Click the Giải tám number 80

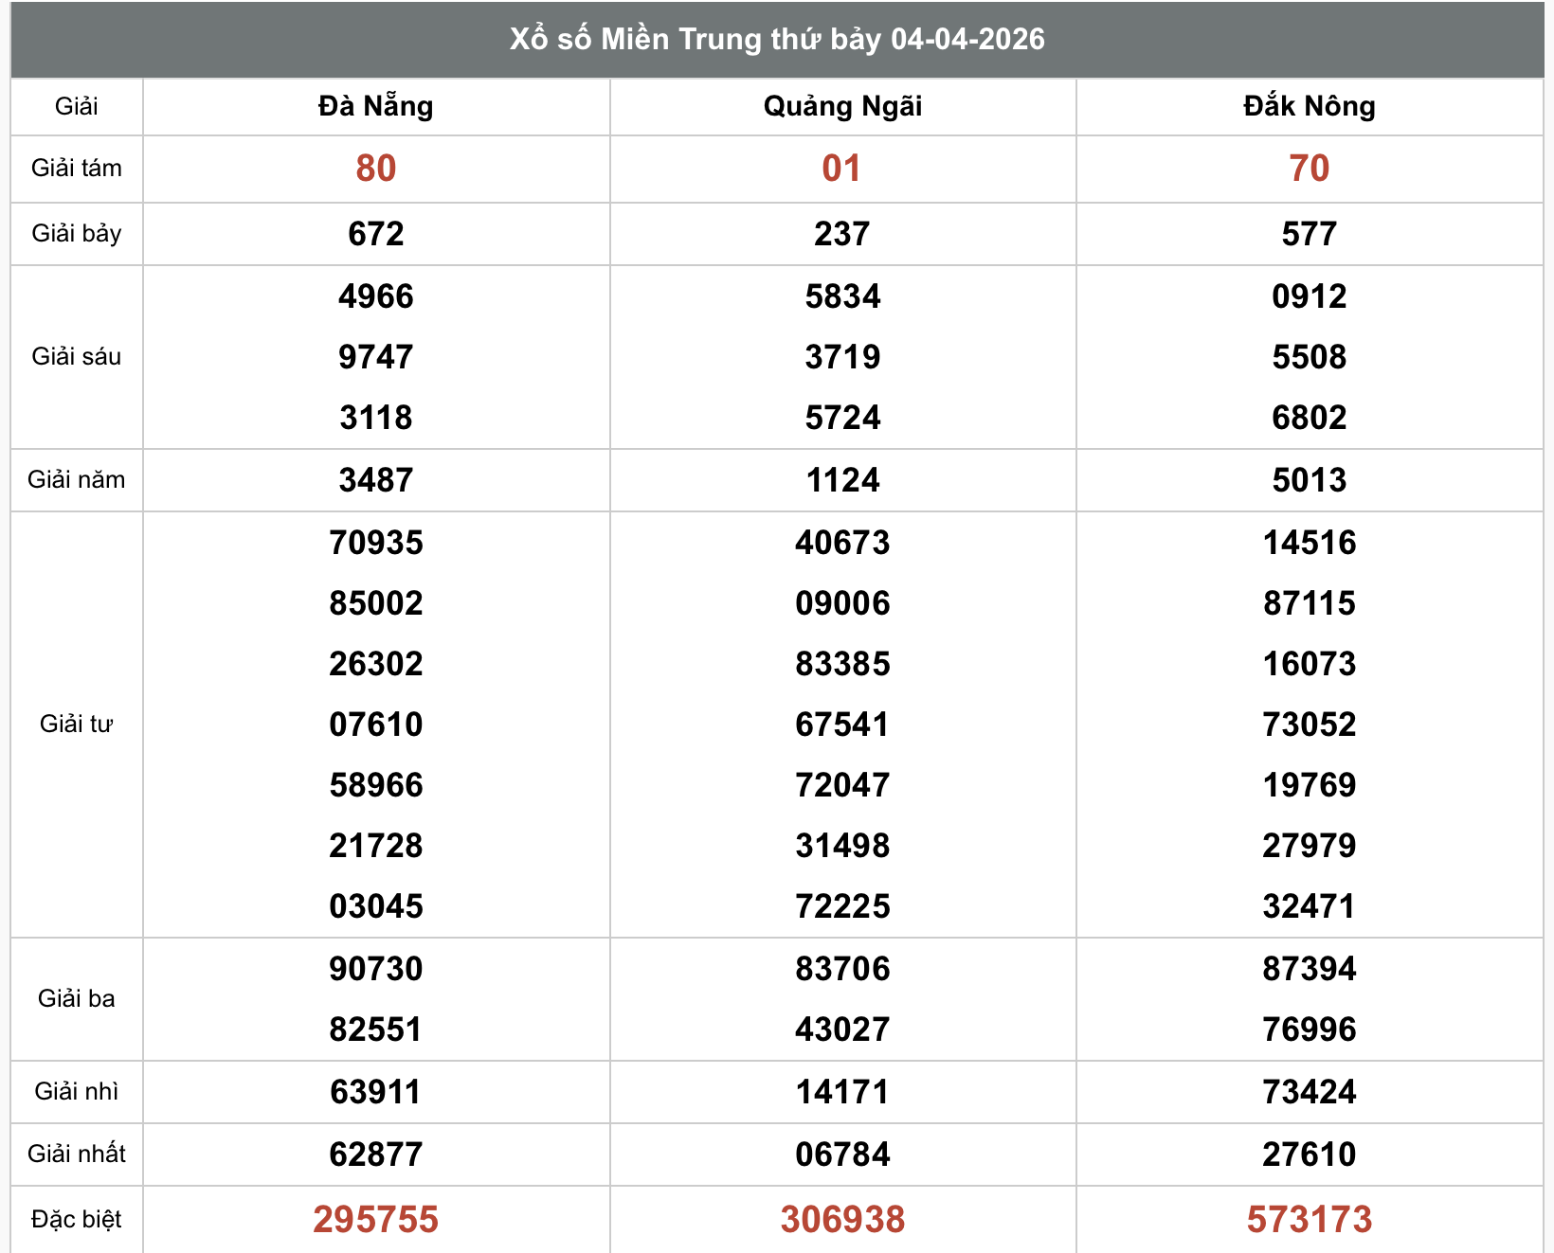(x=375, y=169)
